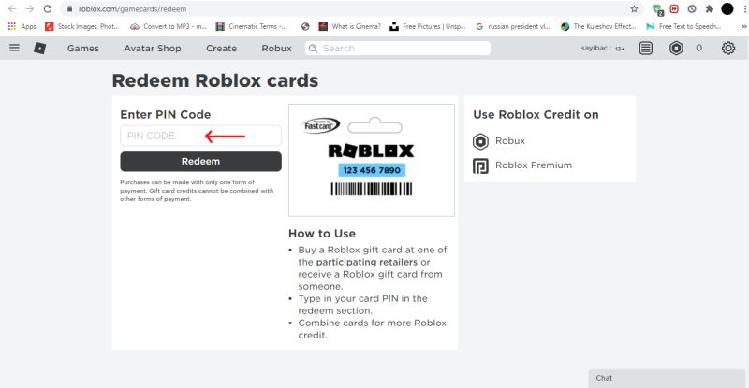Bookmark this page with the star icon

point(634,9)
